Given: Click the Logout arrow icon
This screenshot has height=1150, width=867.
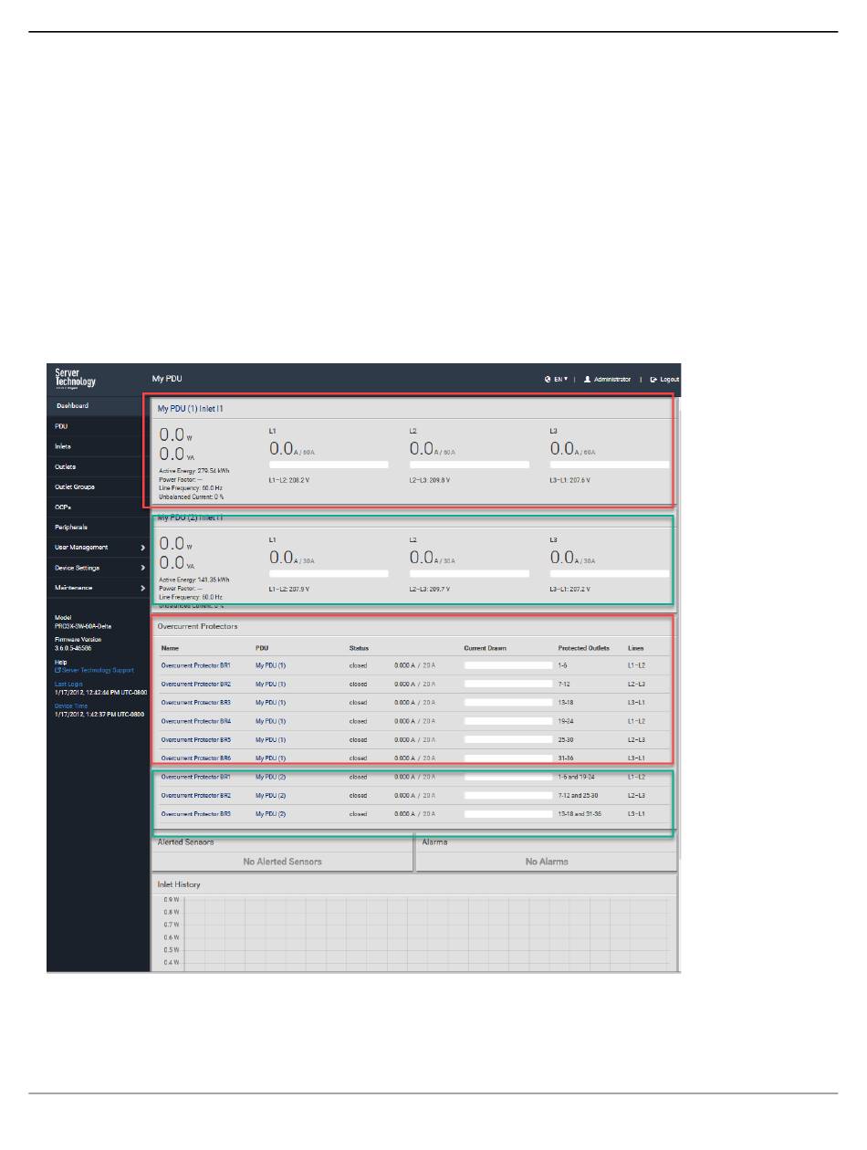Looking at the screenshot, I should (653, 379).
